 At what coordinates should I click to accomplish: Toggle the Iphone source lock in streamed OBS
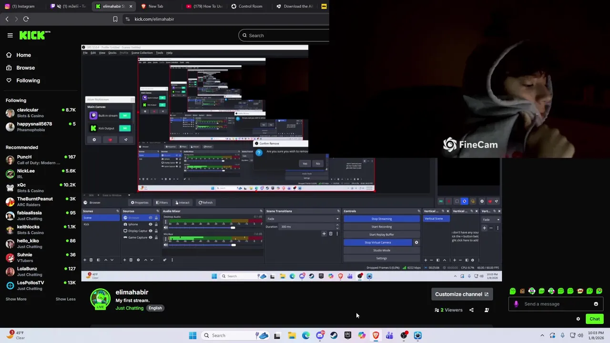point(156,224)
